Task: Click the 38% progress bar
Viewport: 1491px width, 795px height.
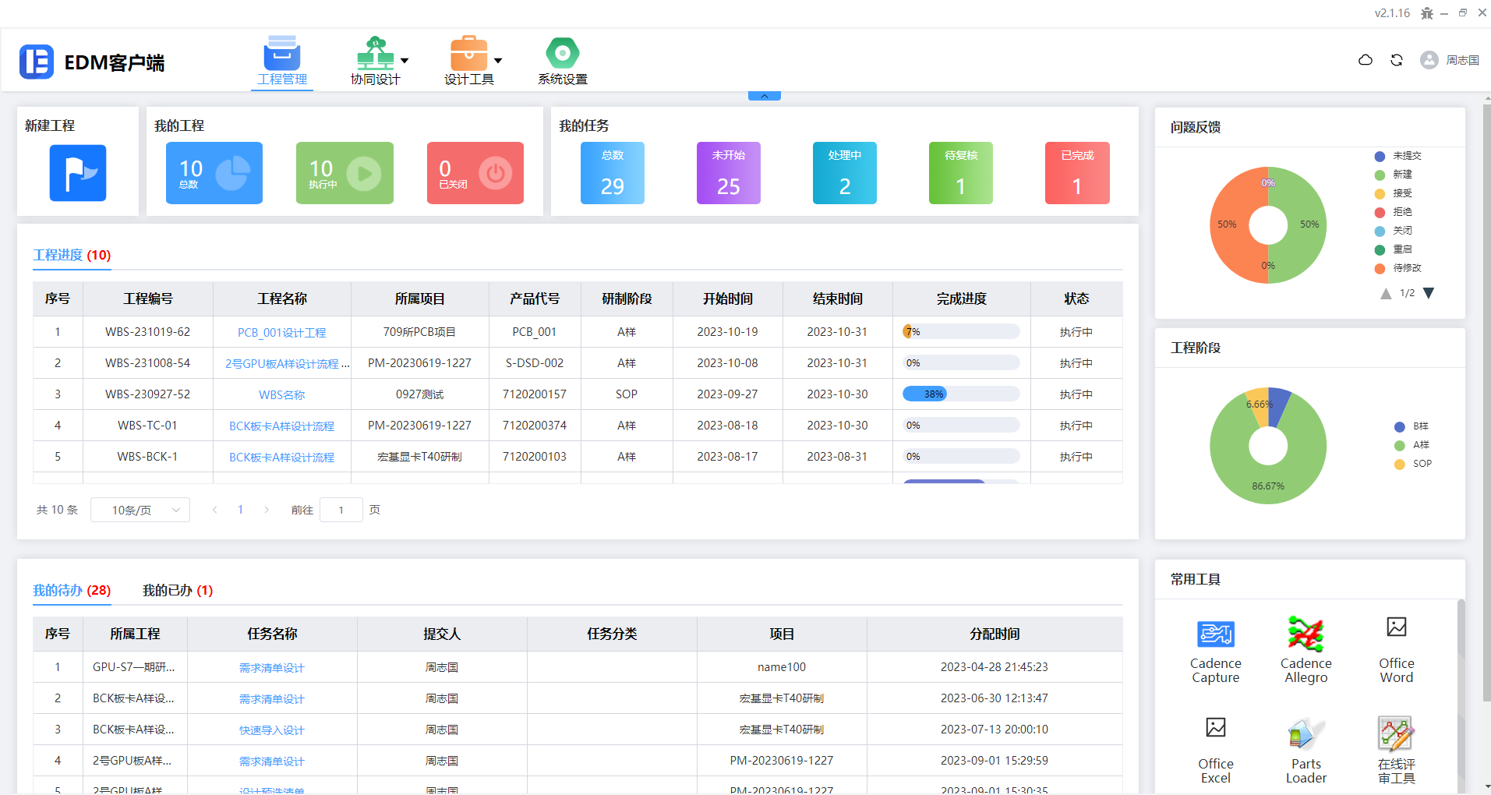Action: click(x=960, y=394)
